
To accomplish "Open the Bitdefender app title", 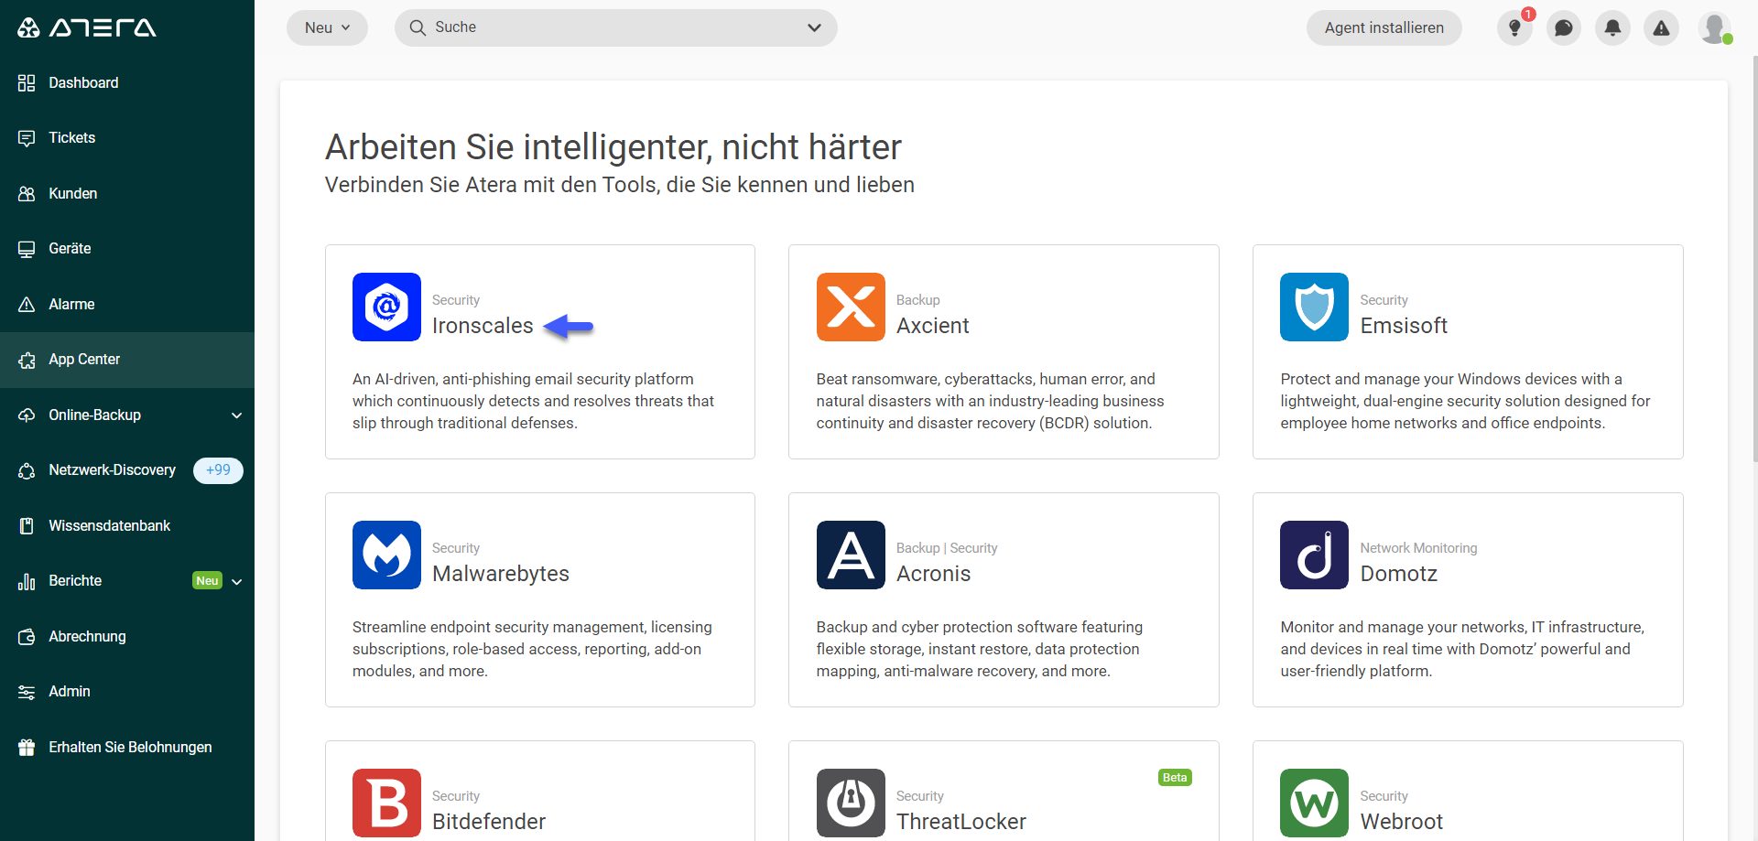I will (x=489, y=822).
